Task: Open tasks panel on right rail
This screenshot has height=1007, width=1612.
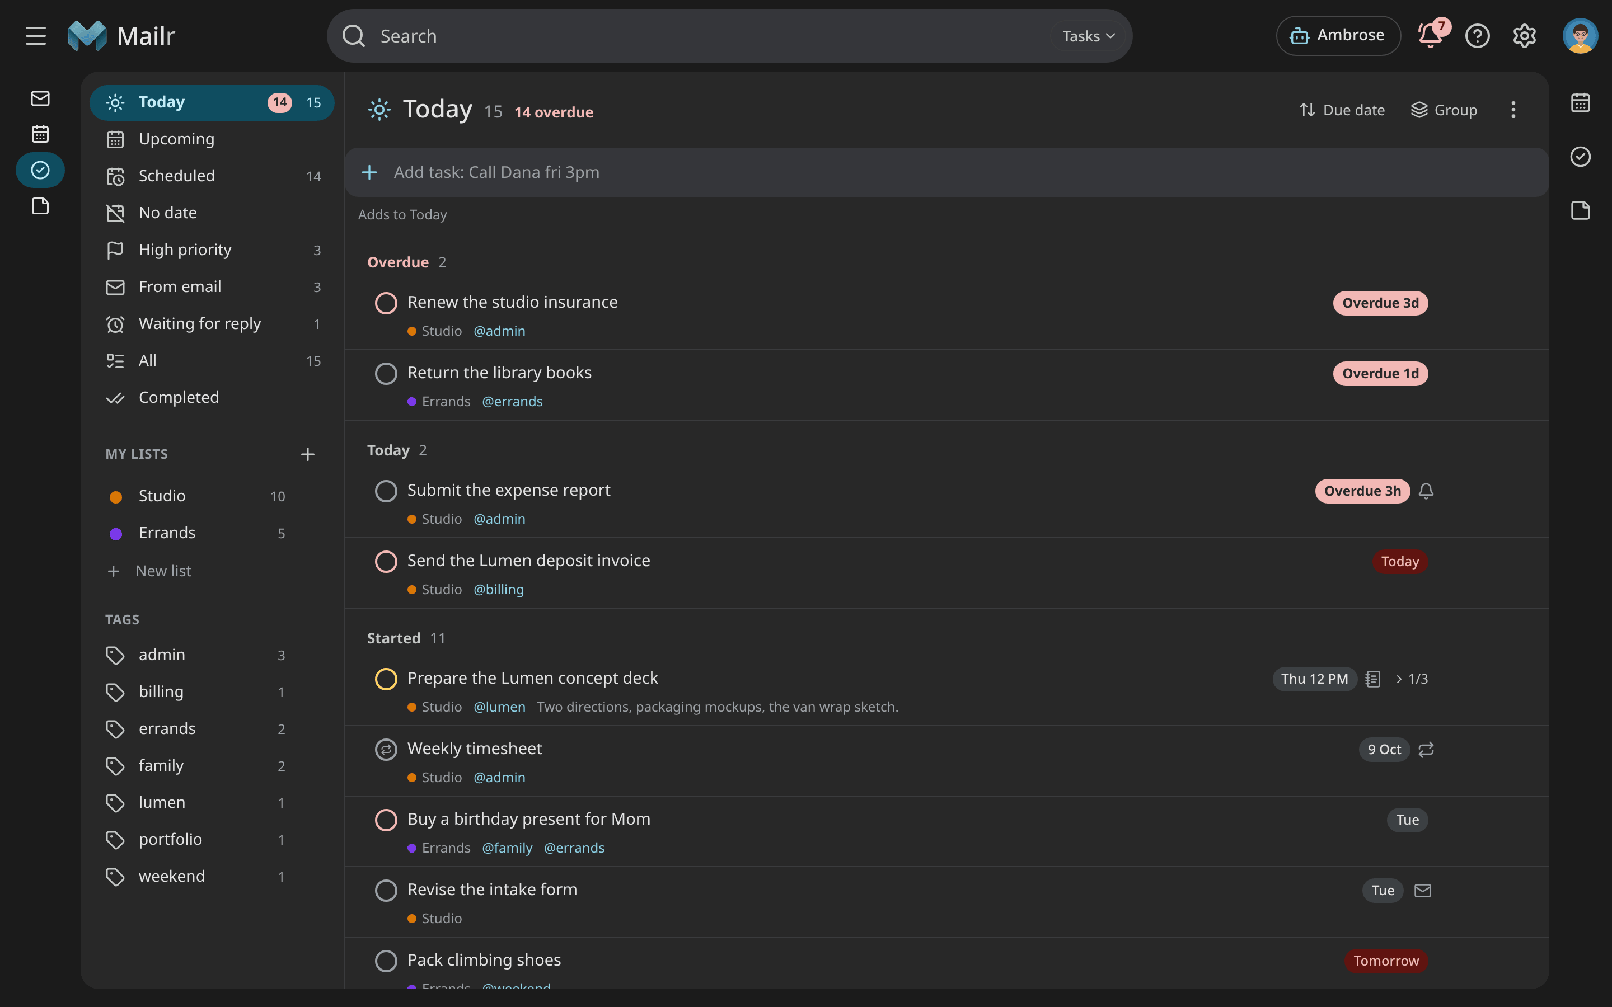Action: click(1581, 157)
